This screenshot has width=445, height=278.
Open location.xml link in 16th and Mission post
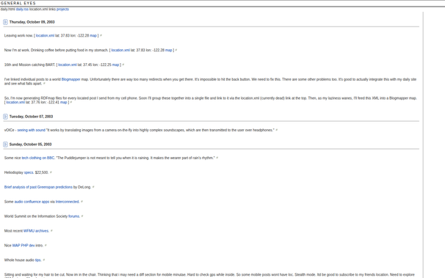[x=68, y=65]
